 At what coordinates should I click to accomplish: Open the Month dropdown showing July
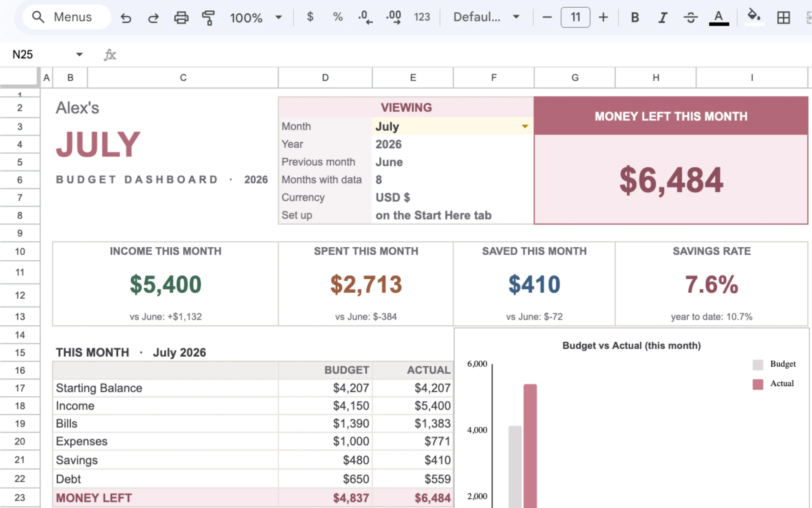525,126
